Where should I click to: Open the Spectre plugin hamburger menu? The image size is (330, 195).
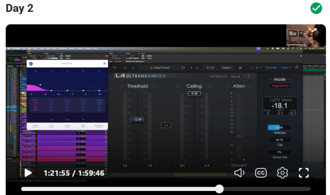tap(104, 63)
